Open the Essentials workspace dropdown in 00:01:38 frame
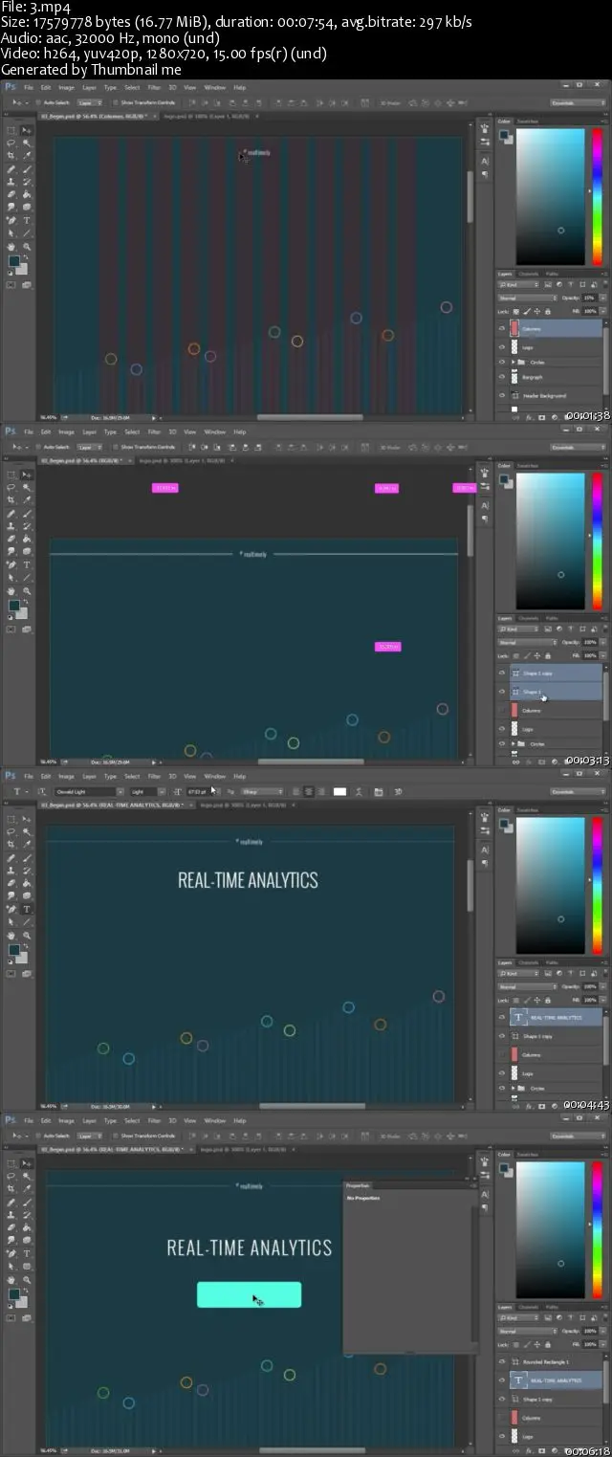 (x=579, y=103)
